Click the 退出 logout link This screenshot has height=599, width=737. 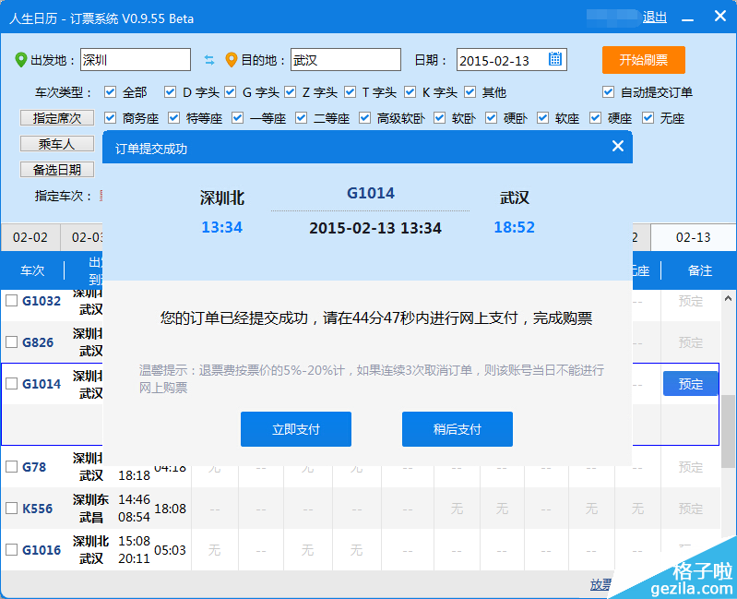pos(655,17)
